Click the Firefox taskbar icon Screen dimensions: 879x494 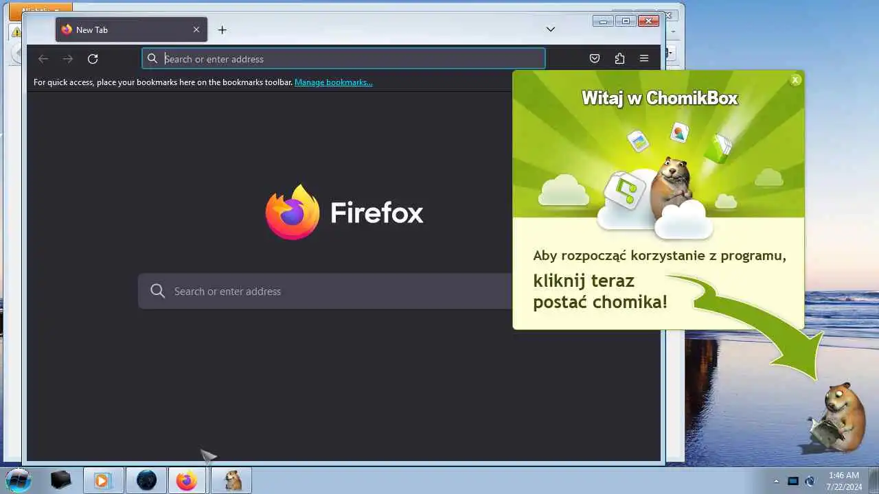point(187,480)
